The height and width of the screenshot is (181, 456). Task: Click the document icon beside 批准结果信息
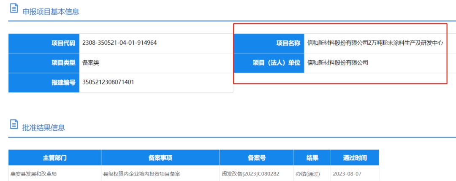coord(14,124)
